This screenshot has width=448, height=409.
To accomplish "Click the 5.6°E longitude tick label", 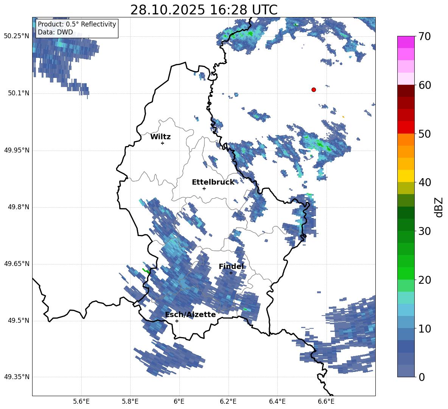I will point(81,401).
